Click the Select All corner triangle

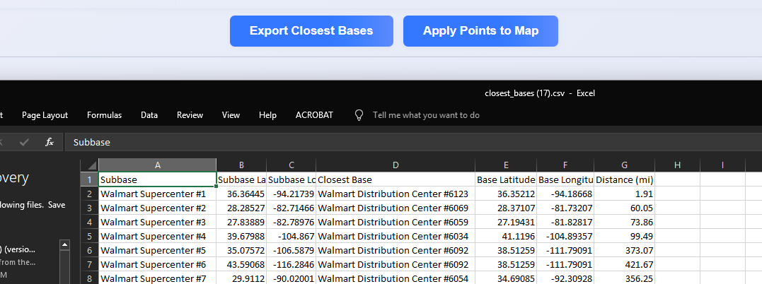coord(89,165)
